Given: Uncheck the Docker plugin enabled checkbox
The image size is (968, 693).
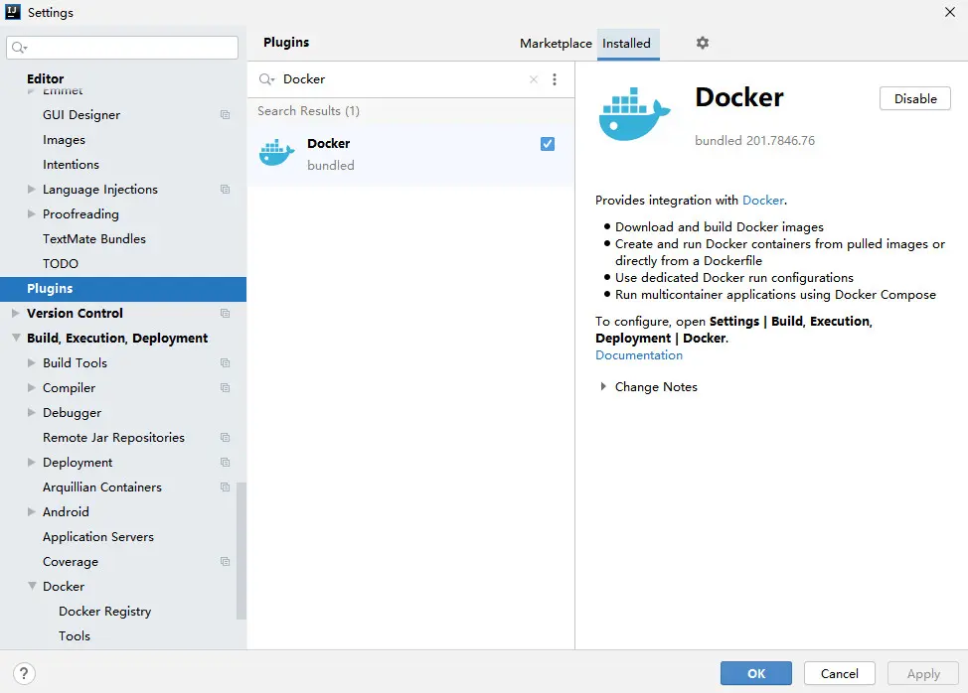Looking at the screenshot, I should (x=547, y=144).
